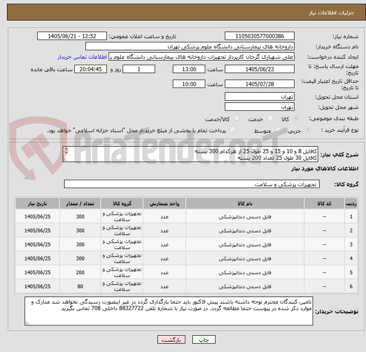
Task: Click need date 1405/06/25 in row 3
Action: pos(37,244)
